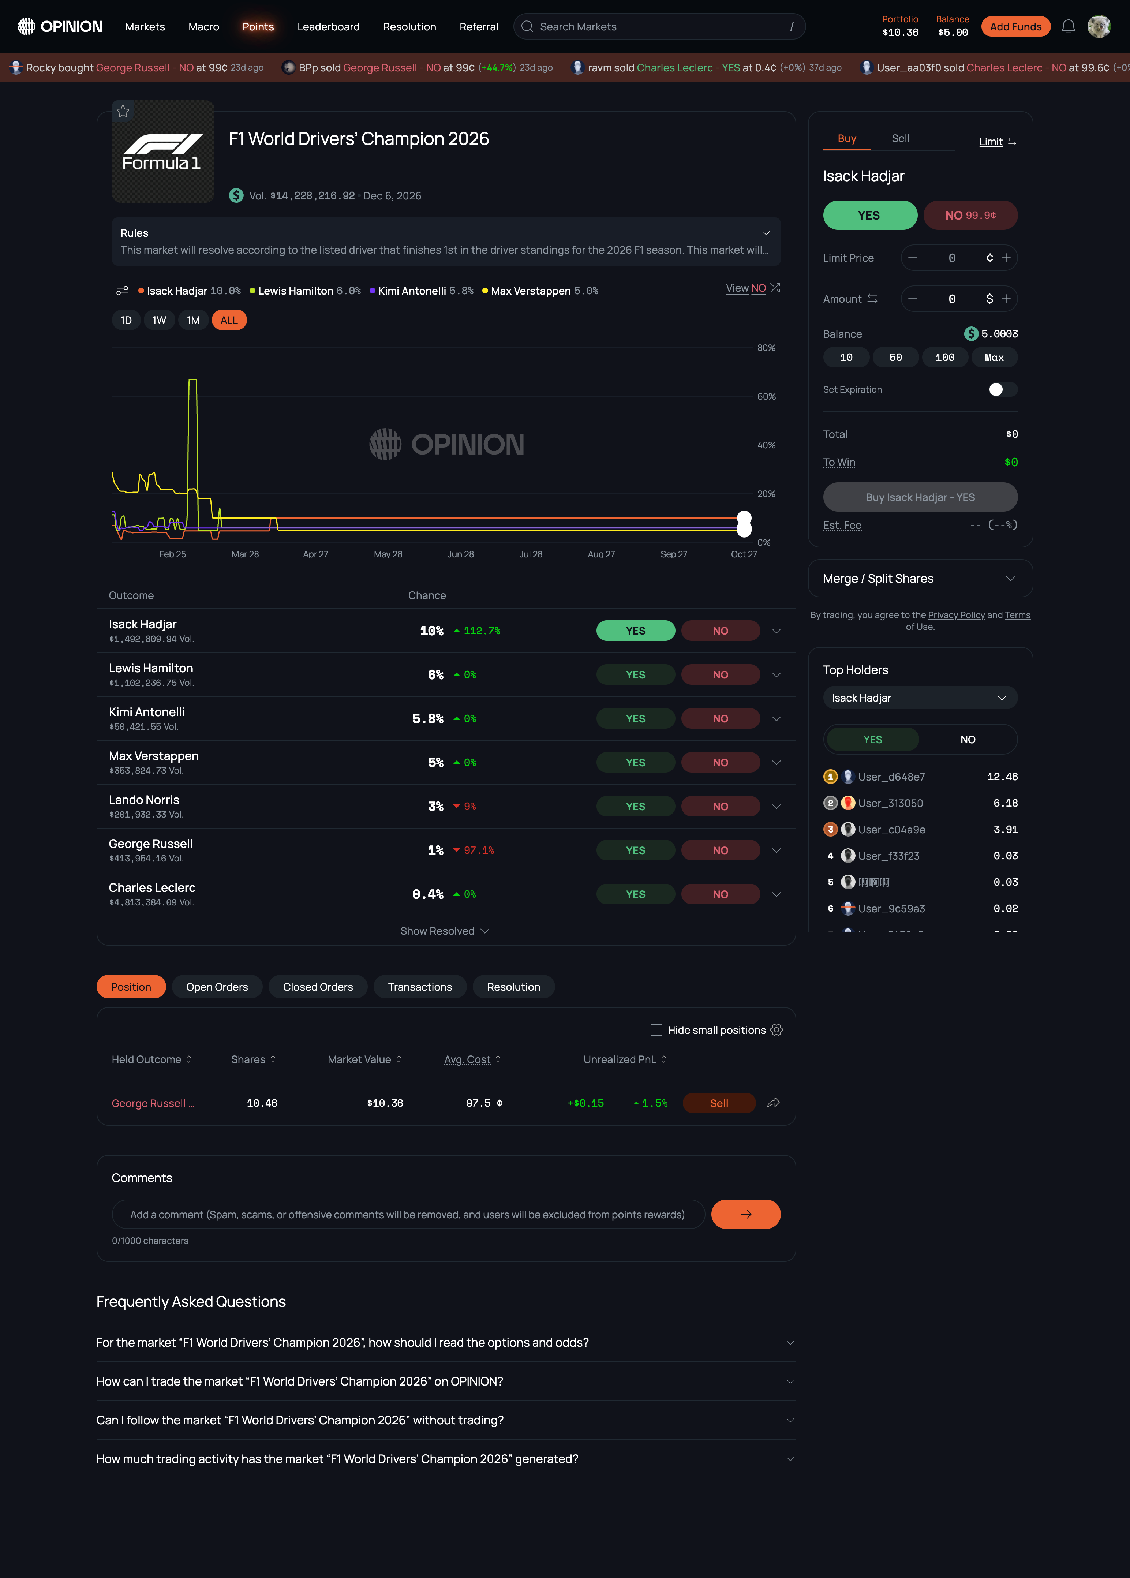The width and height of the screenshot is (1130, 1578).
Task: Click the chart endpoint marker at Oct 27
Action: pos(744,524)
